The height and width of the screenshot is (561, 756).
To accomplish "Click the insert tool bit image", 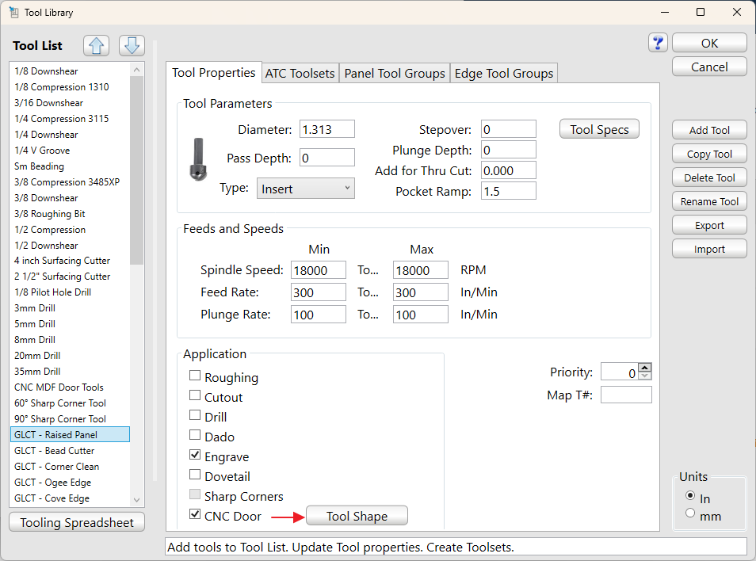I will (x=196, y=159).
